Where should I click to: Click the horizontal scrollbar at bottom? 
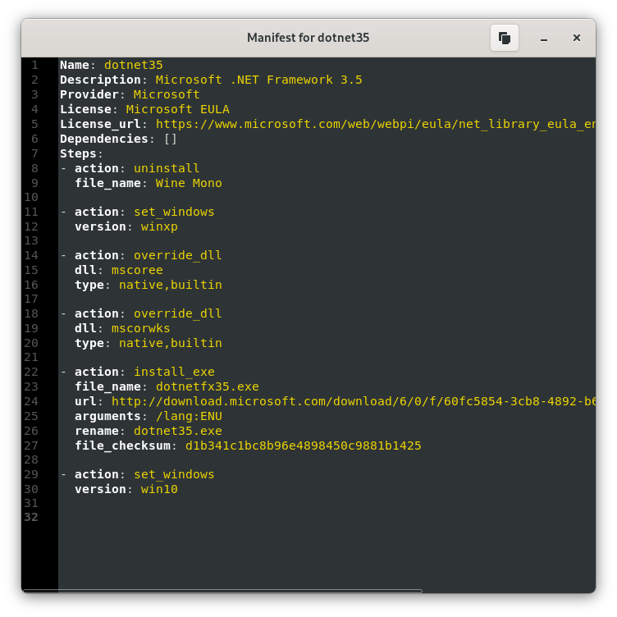coord(222,591)
